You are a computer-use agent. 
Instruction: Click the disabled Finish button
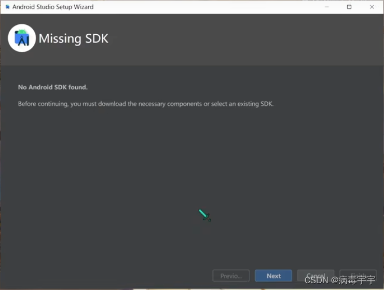pyautogui.click(x=358, y=275)
